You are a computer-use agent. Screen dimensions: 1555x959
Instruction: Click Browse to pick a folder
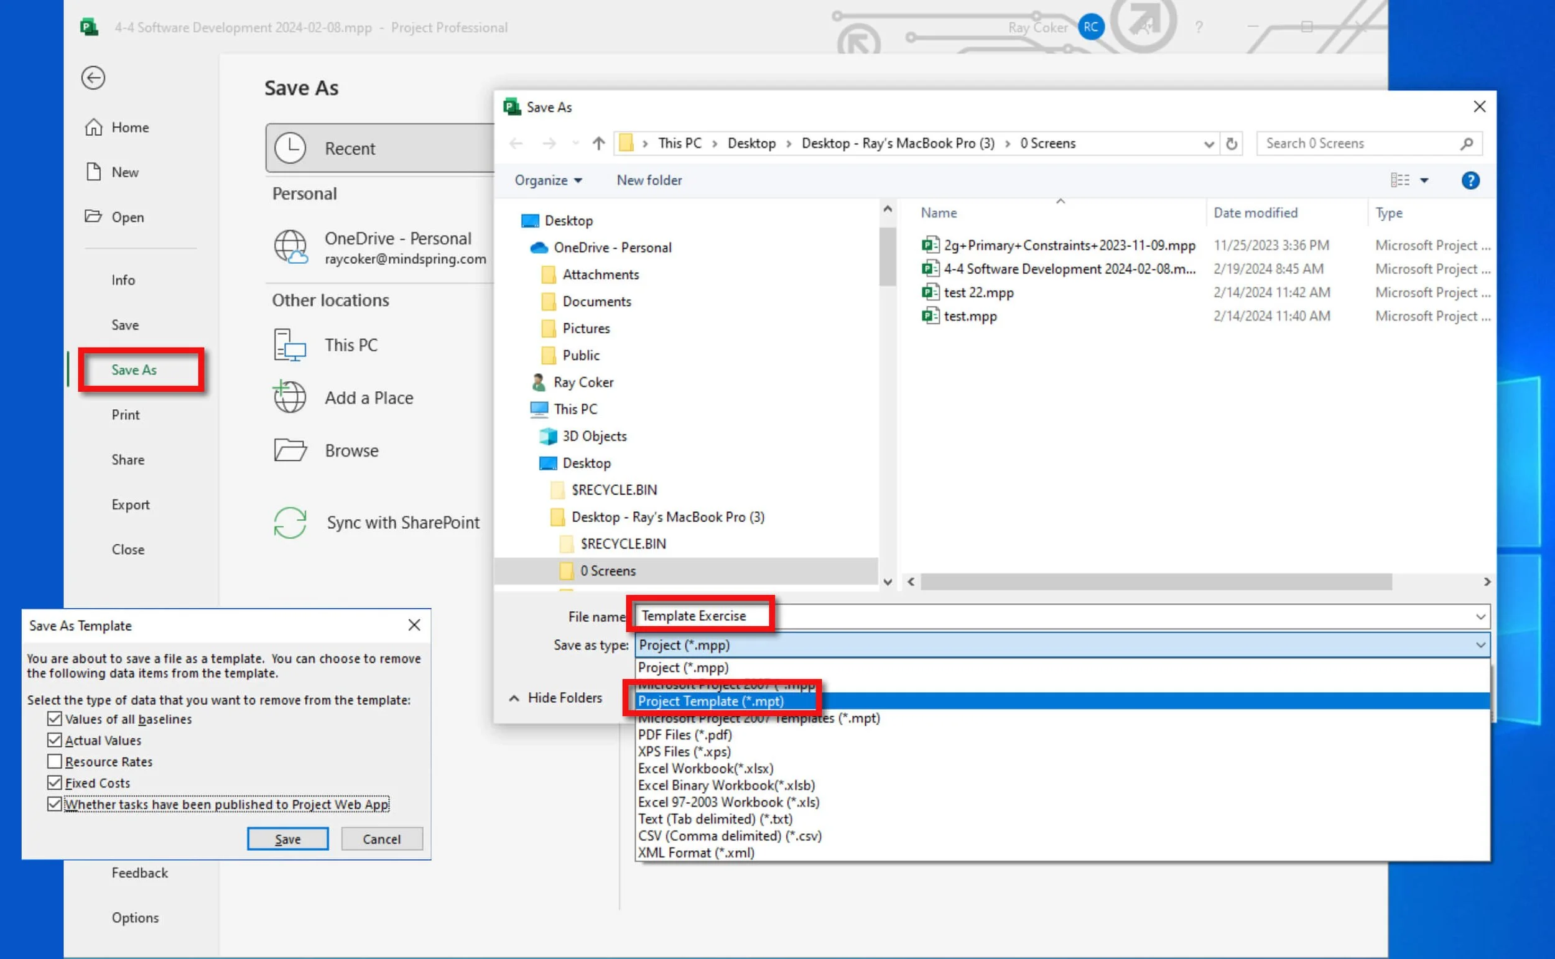[x=327, y=450]
